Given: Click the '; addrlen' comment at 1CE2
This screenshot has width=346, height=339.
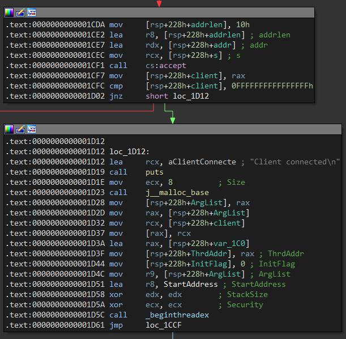Looking at the screenshot, I should point(270,35).
